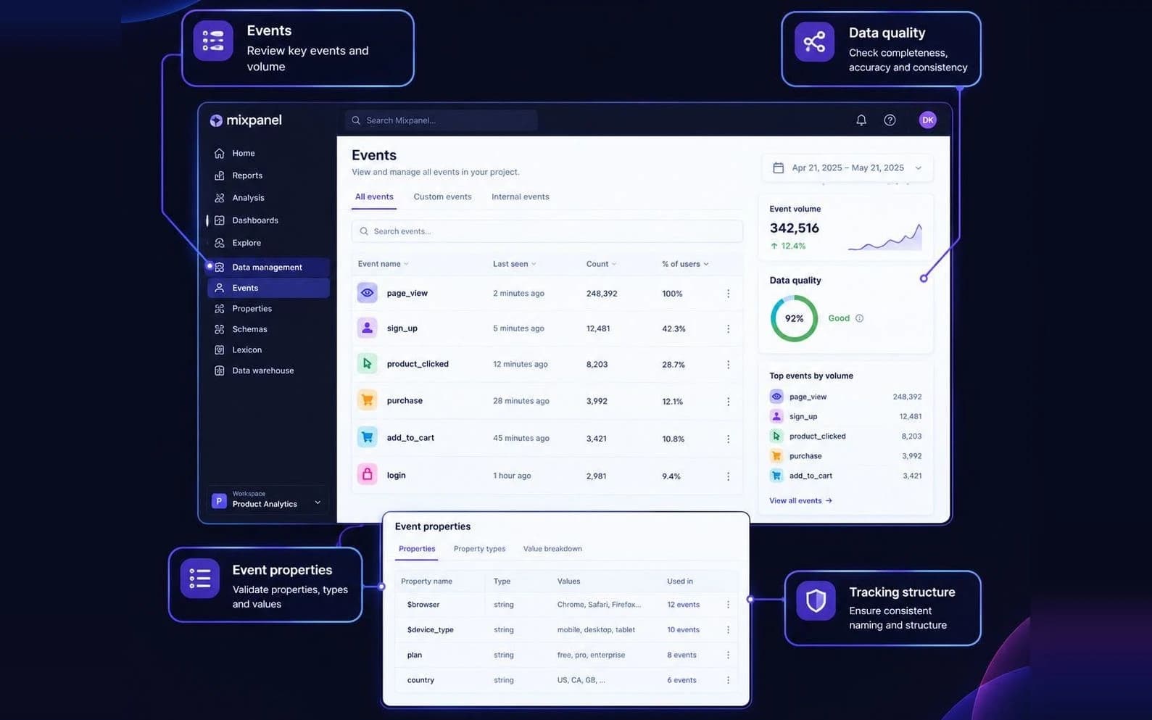The height and width of the screenshot is (720, 1152).
Task: Open the DK user avatar menu
Action: (x=927, y=120)
